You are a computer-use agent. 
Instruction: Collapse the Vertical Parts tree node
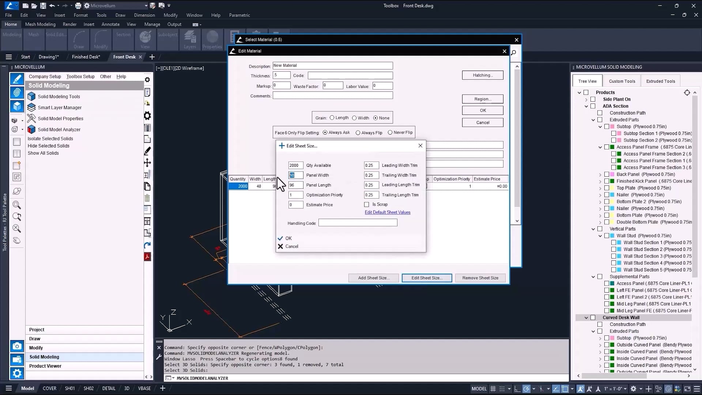point(593,229)
